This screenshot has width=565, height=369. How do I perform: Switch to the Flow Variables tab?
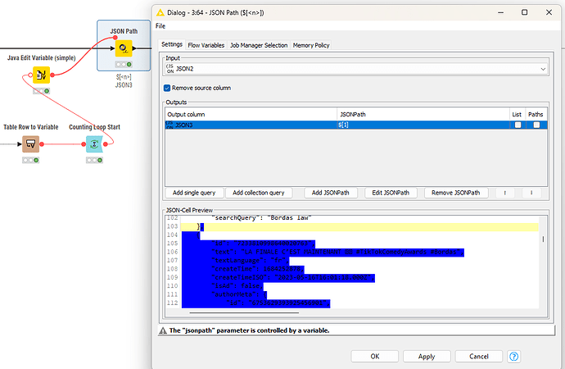coord(206,45)
